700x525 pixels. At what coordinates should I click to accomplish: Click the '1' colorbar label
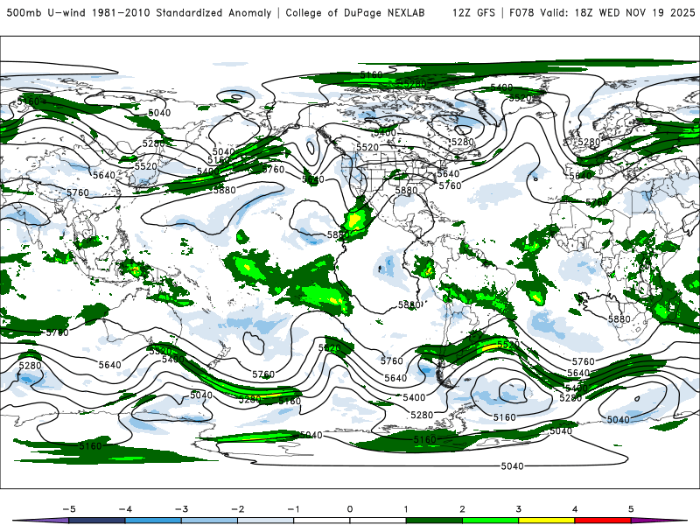[406, 509]
